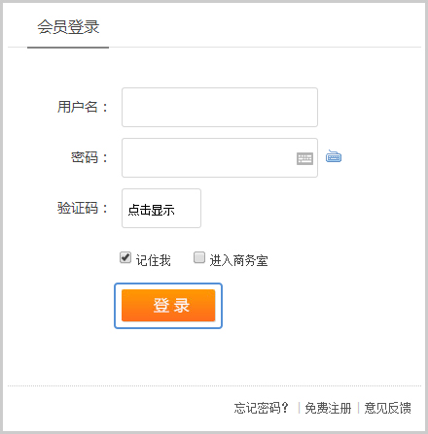Click the dotted divider above footer links
The width and height of the screenshot is (428, 434).
pyautogui.click(x=214, y=385)
